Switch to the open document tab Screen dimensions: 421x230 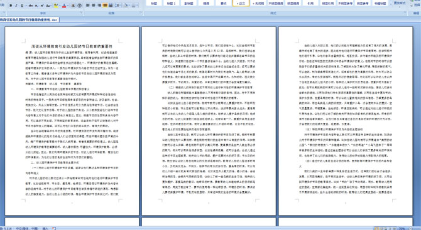point(30,20)
